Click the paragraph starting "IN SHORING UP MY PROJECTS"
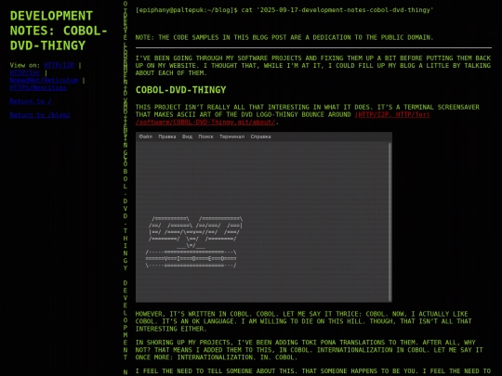 [309, 350]
